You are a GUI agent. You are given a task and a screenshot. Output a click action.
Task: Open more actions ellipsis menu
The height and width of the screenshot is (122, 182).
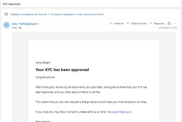click(x=175, y=24)
